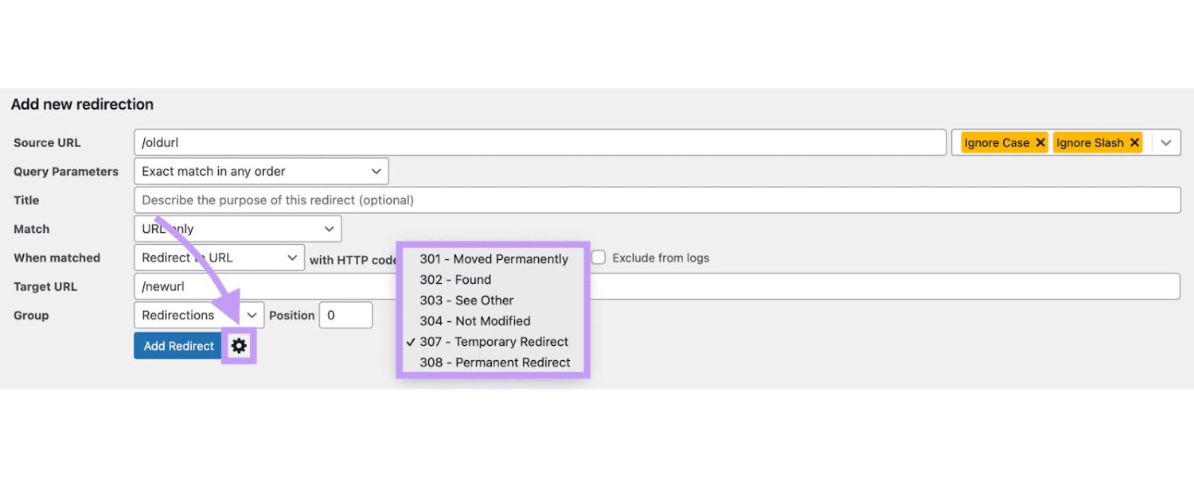Click the Add Redirect button

pos(177,345)
